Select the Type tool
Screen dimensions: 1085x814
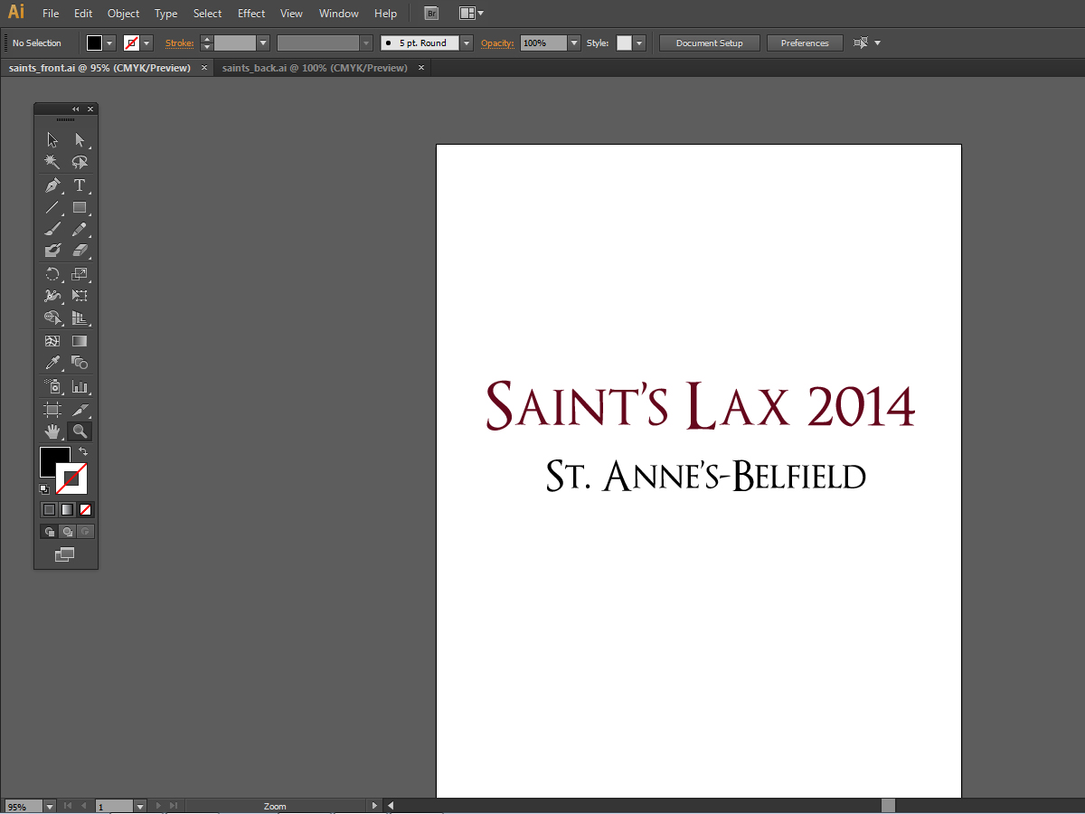(x=80, y=185)
